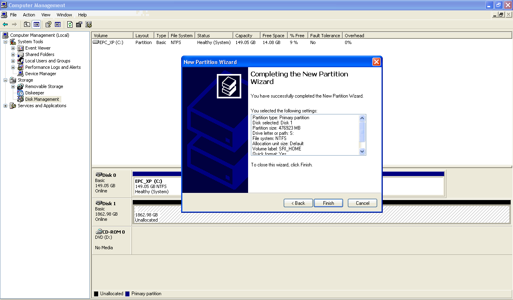Select Shared Folders in the tree
513x300 pixels.
point(40,54)
